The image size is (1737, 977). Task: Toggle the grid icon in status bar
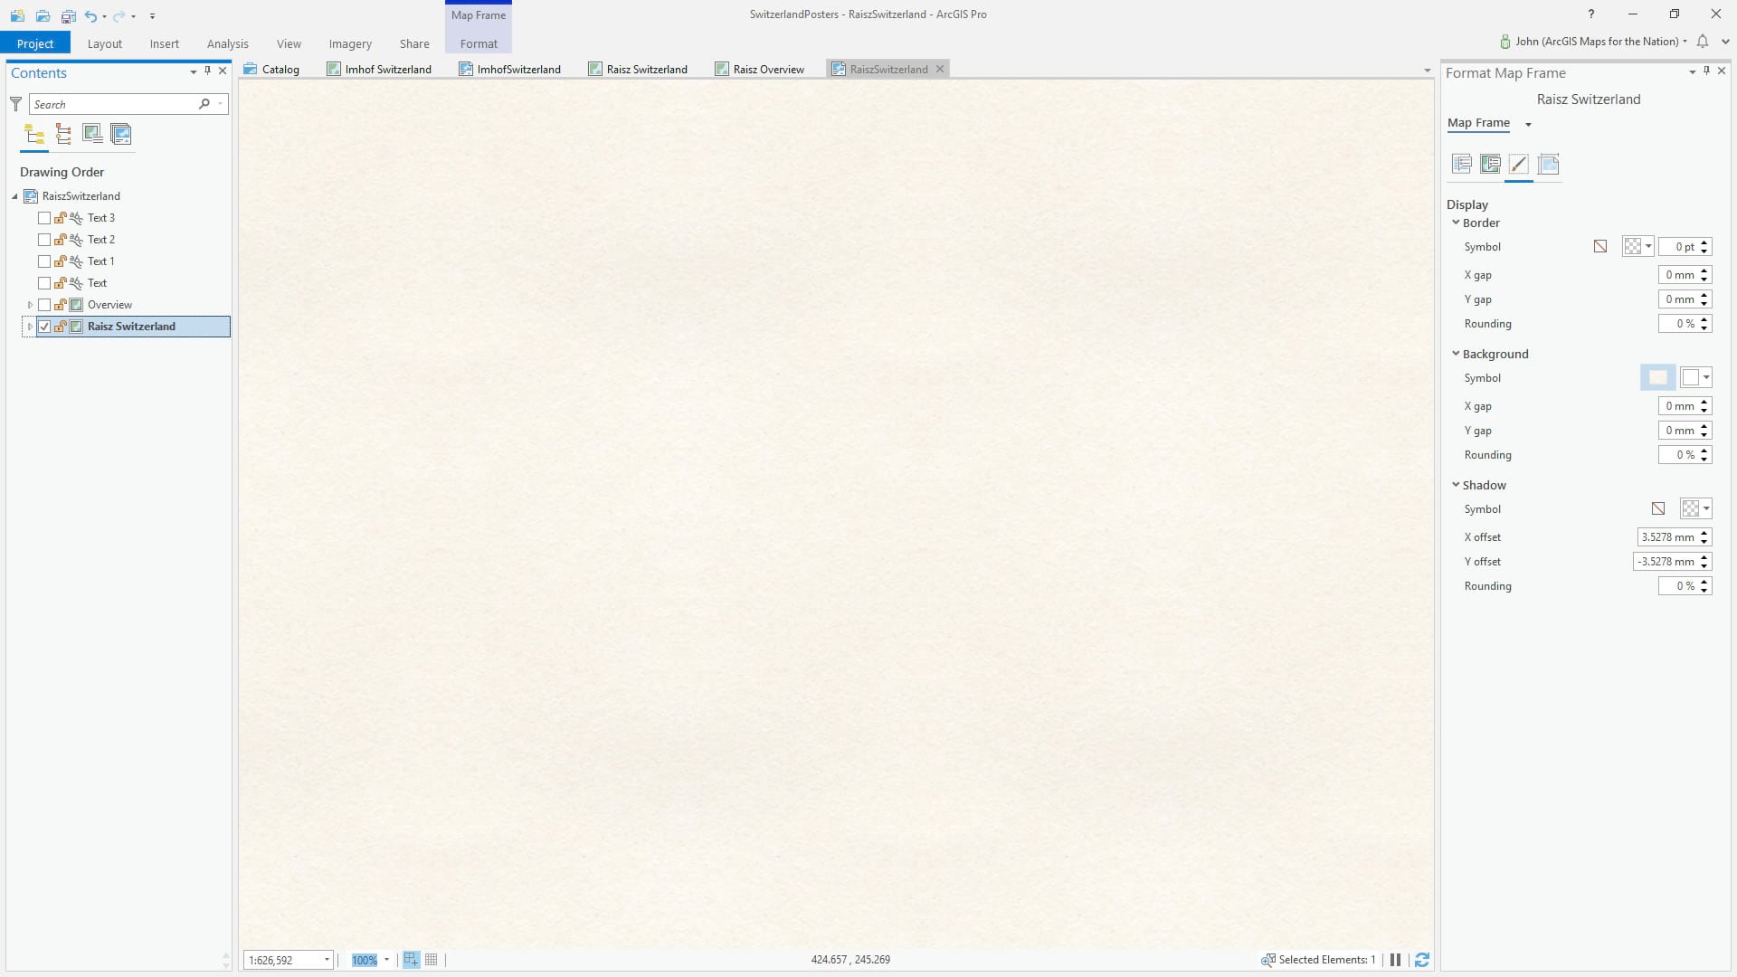(432, 960)
